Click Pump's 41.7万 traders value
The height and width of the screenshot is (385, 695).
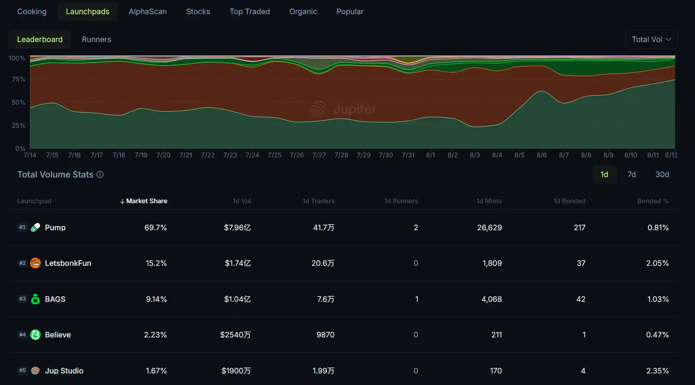tap(323, 228)
